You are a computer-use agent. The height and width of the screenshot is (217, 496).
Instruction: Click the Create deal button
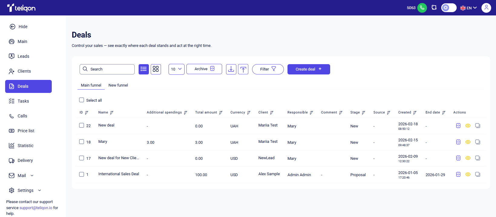click(308, 69)
